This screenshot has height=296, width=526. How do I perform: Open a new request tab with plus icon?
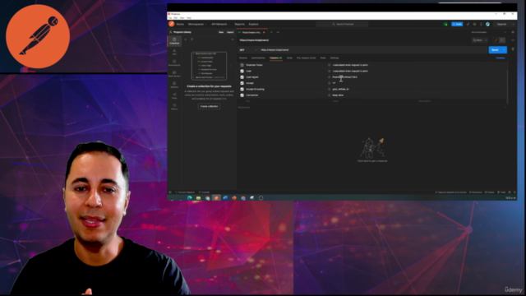click(271, 32)
